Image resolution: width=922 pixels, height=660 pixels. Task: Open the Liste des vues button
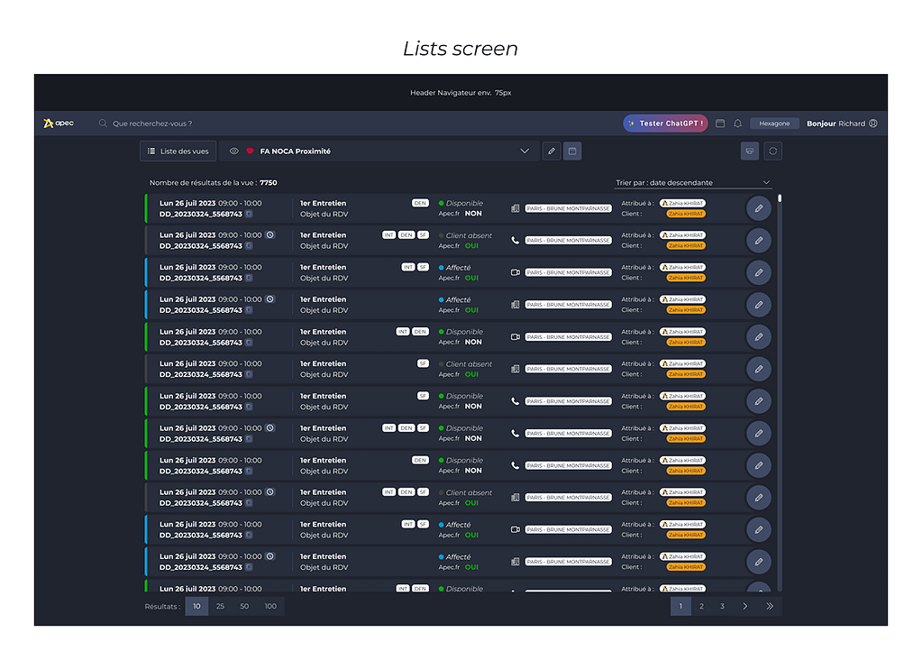click(178, 151)
